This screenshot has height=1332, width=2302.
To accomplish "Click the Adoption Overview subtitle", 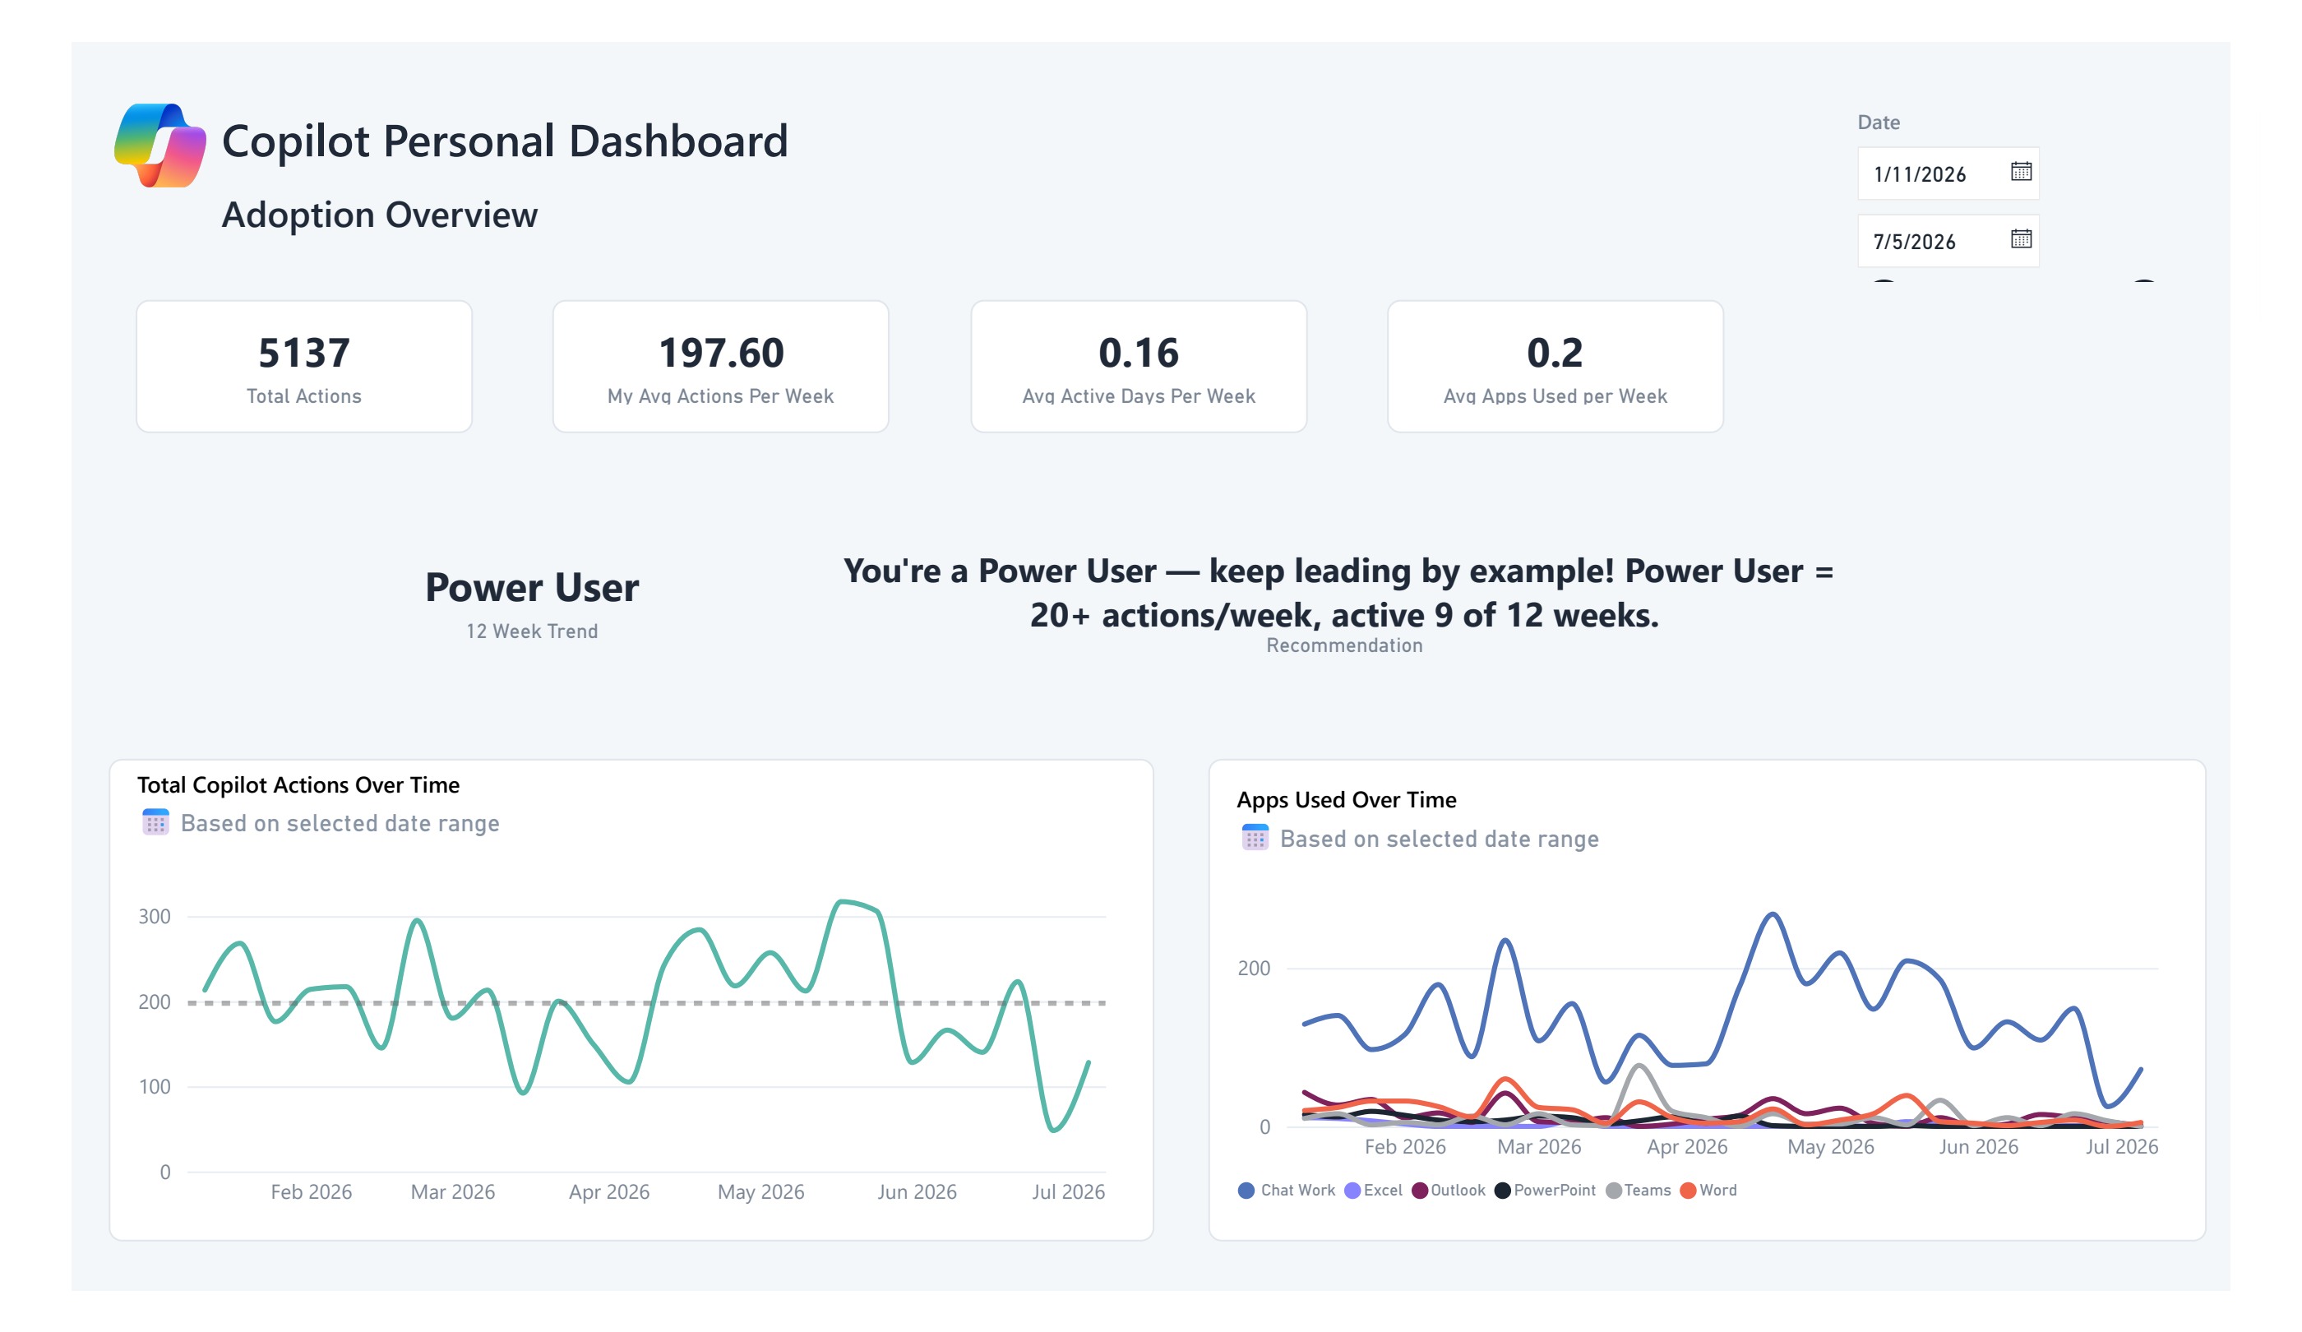I will click(379, 215).
